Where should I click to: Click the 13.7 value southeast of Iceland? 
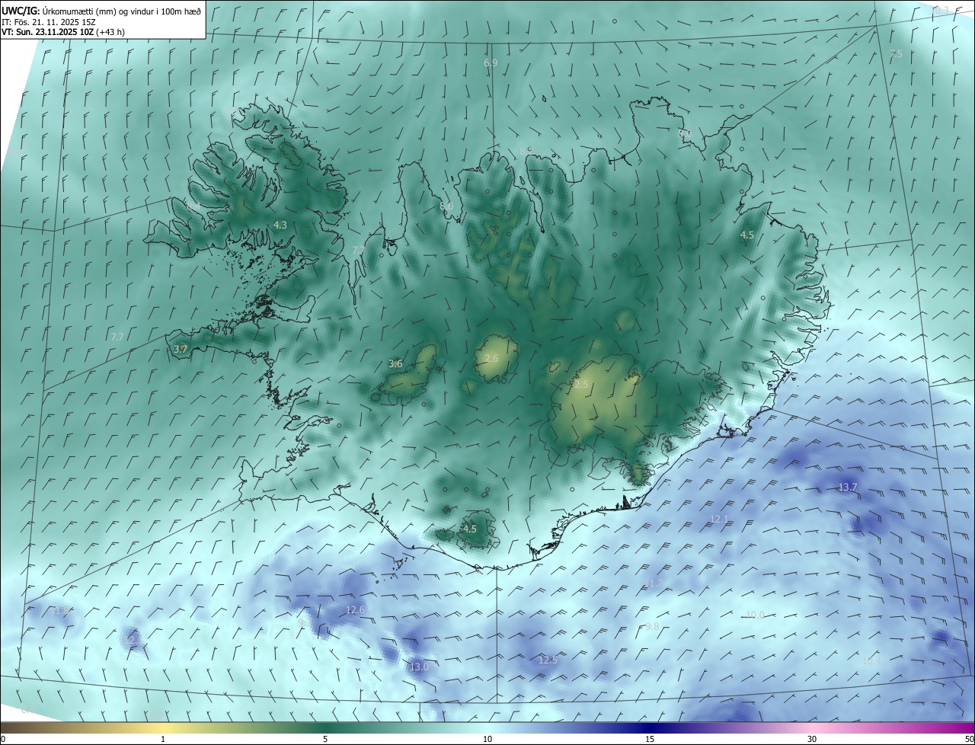tap(848, 487)
